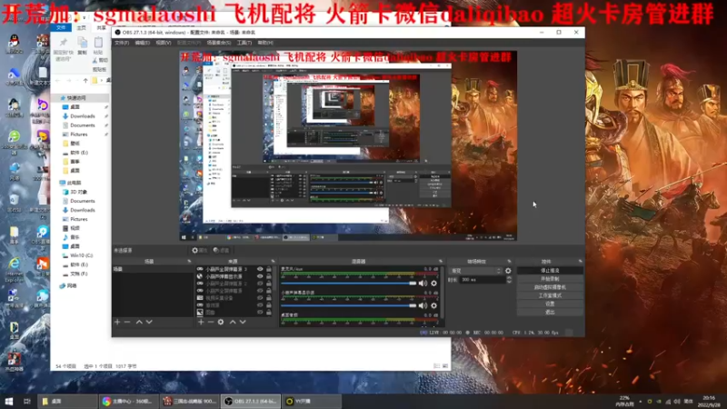The width and height of the screenshot is (727, 409).
Task: Click the 停止推流 button
Action: click(x=550, y=270)
